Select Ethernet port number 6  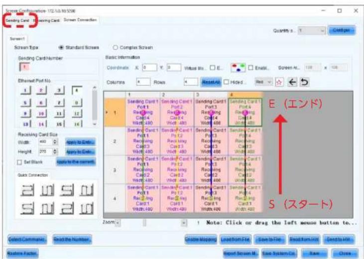41,103
